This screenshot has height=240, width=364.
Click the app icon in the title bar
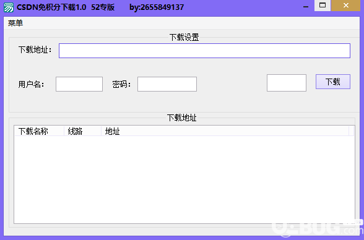[9, 7]
